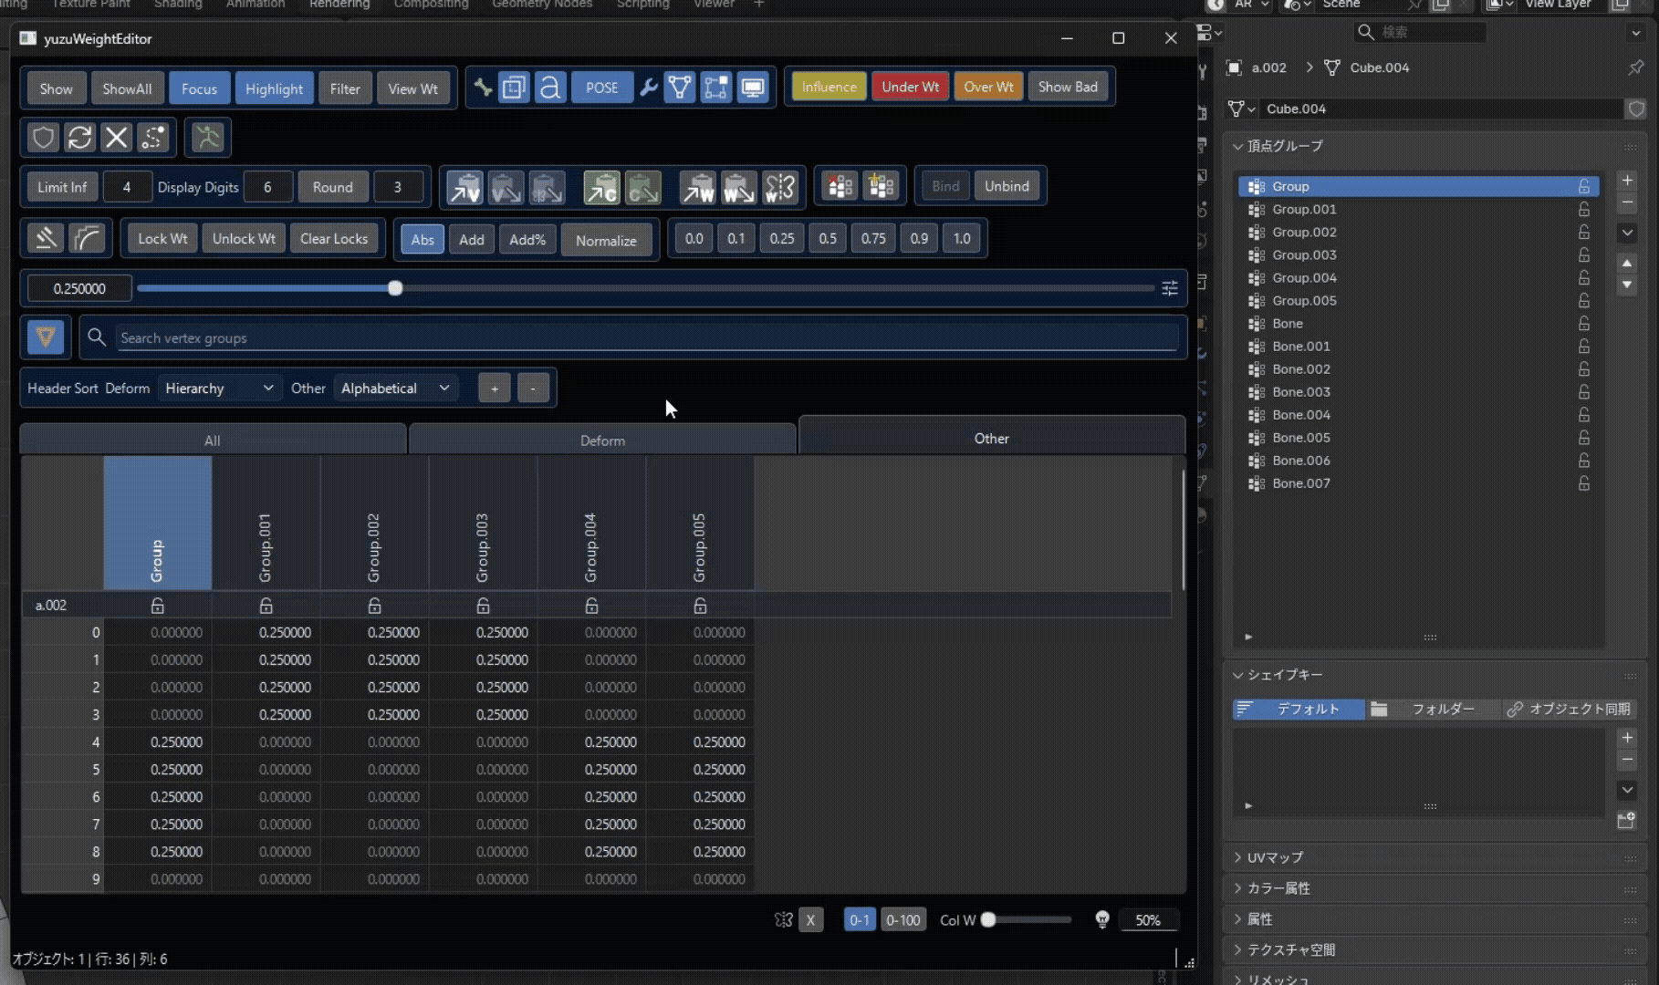Viewport: 1659px width, 985px height.
Task: Click the vertex mesh triangle icon
Action: coord(680,88)
